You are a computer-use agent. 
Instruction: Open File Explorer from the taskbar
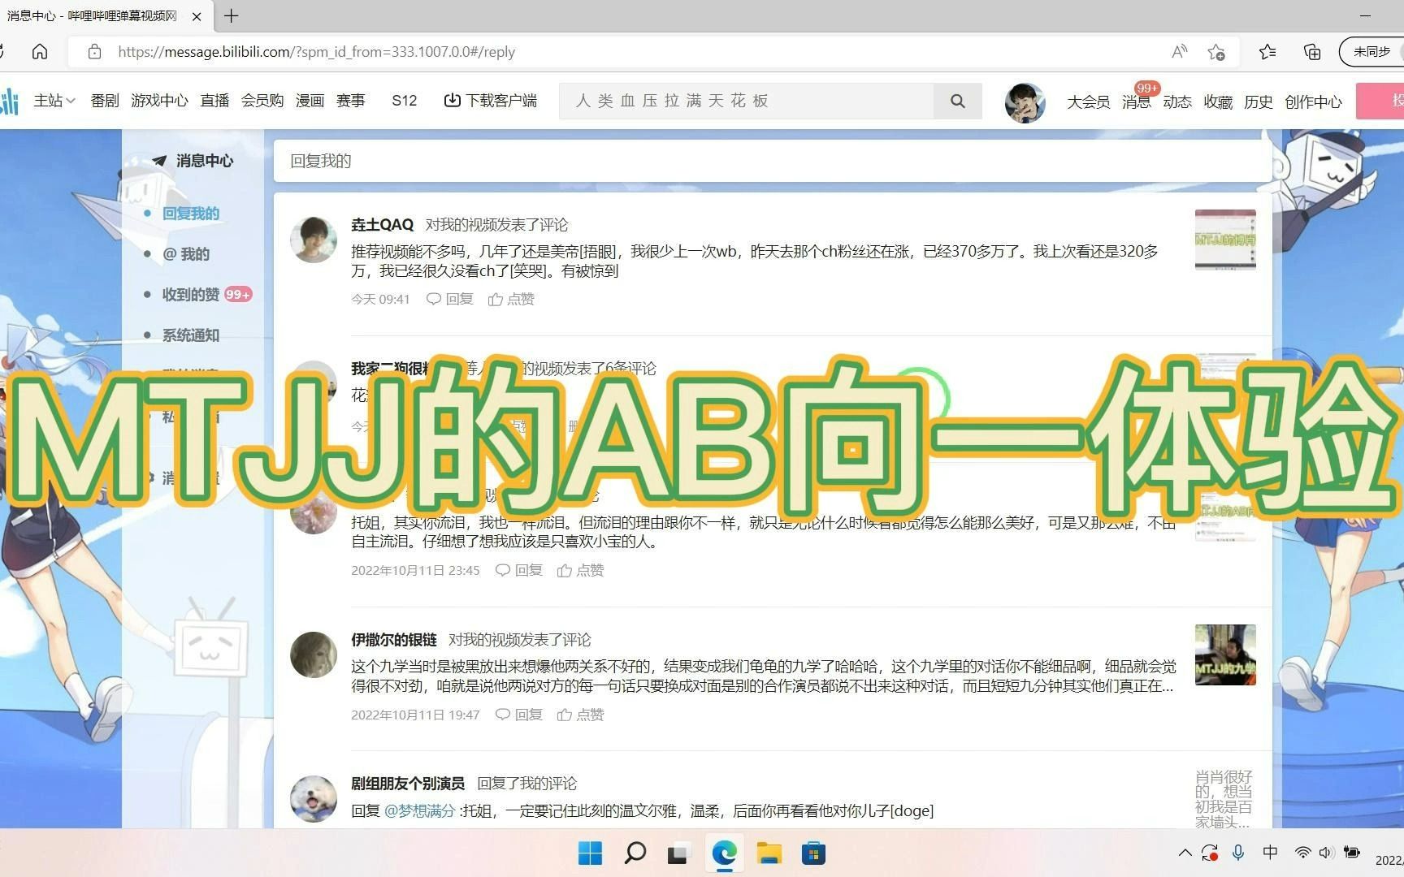[769, 853]
